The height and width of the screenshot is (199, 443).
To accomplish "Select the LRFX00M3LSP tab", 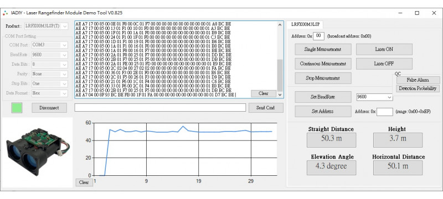I will tap(306, 24).
